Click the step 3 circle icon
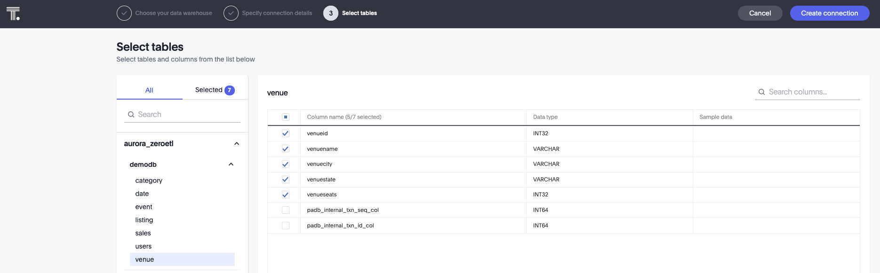The width and height of the screenshot is (880, 273). tap(331, 13)
